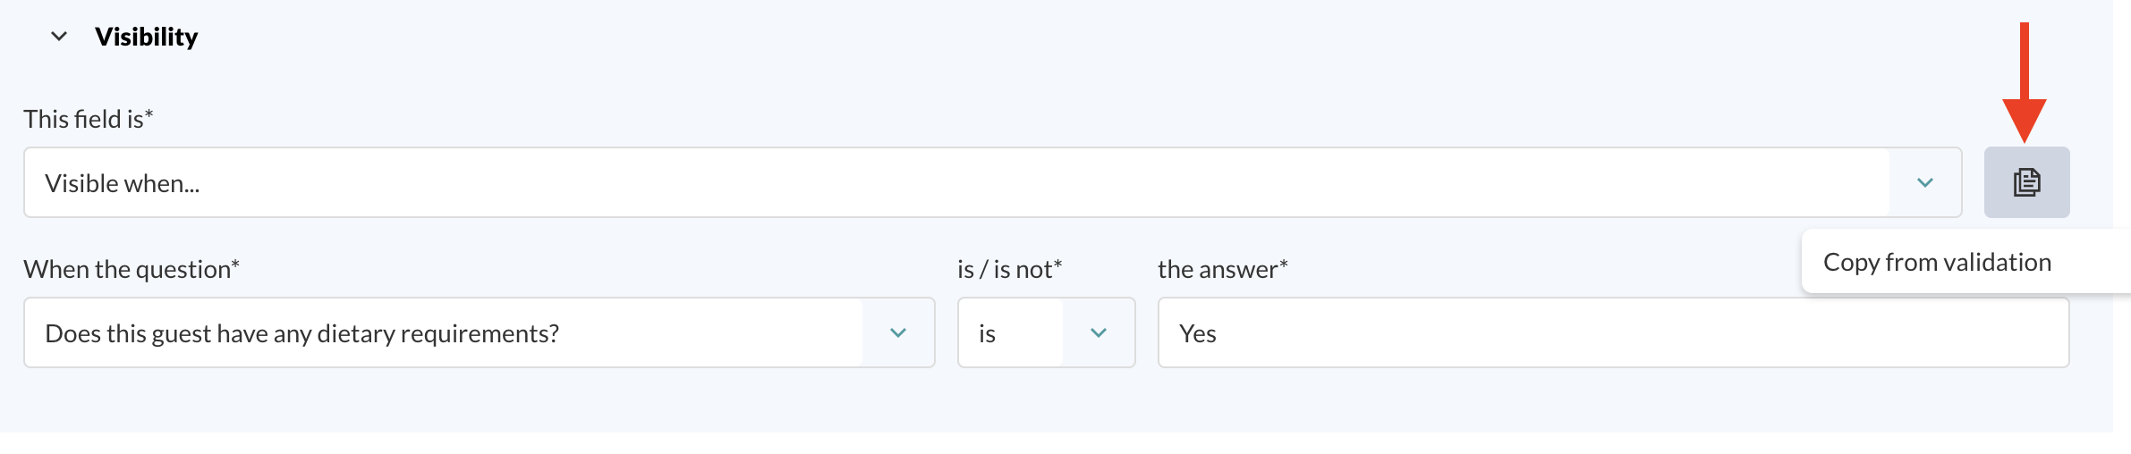2131x454 pixels.
Task: Open the Visible when... dropdown arrow
Action: (x=1925, y=182)
